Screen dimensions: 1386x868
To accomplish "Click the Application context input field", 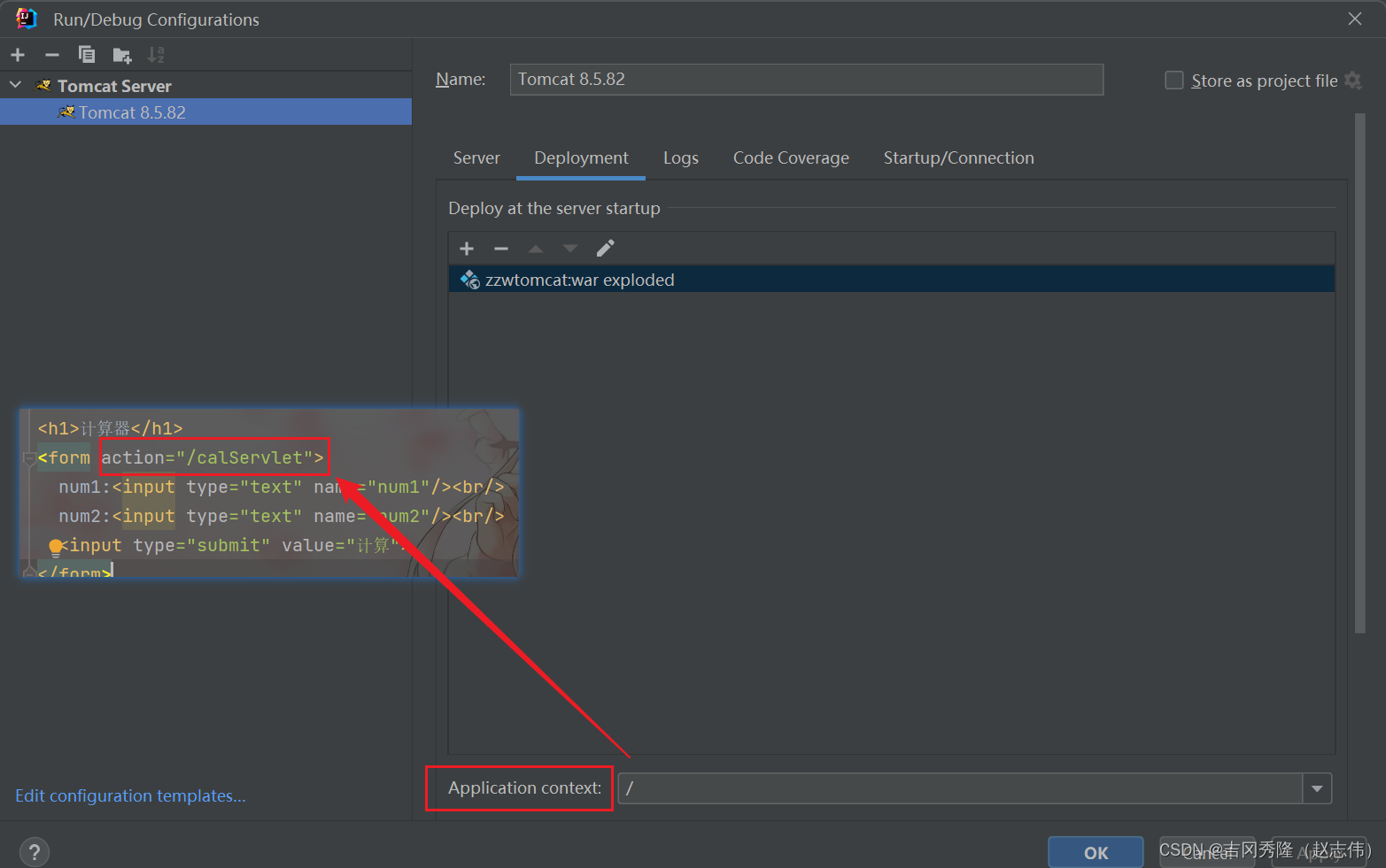I will [x=960, y=788].
